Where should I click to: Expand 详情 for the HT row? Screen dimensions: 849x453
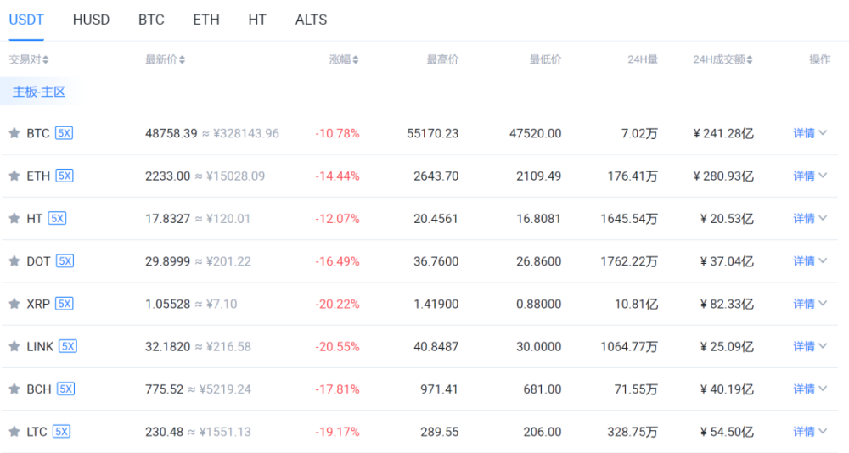tap(810, 219)
